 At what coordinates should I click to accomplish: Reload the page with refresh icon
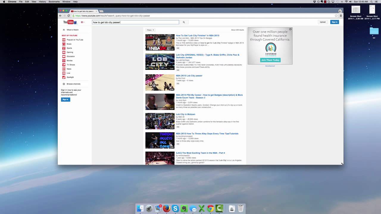pyautogui.click(x=69, y=16)
